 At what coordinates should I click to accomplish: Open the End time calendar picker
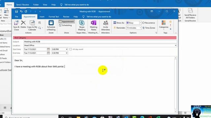tap(48, 53)
